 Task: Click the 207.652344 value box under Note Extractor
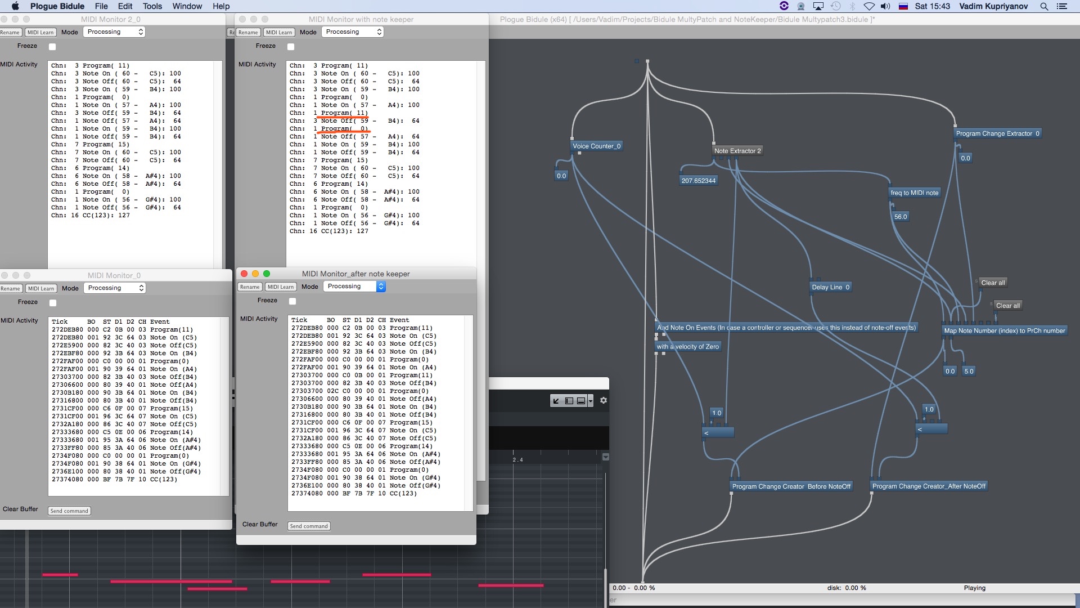click(698, 181)
